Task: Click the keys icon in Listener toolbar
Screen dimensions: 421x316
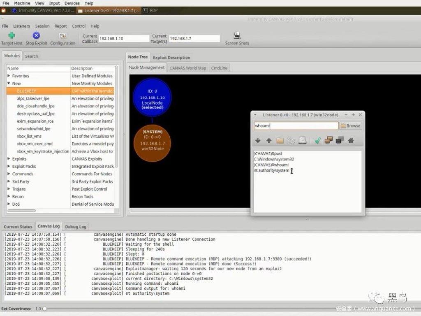Action: [291, 140]
